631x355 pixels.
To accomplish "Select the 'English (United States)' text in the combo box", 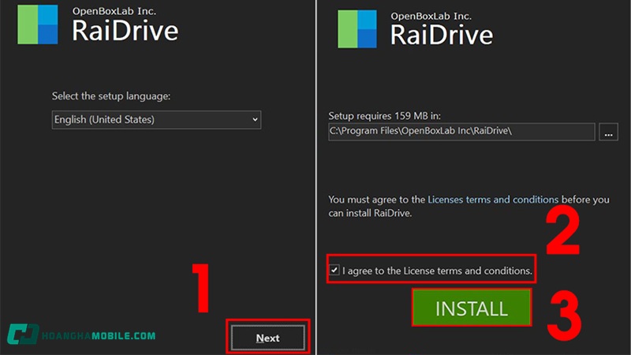I will tap(104, 120).
